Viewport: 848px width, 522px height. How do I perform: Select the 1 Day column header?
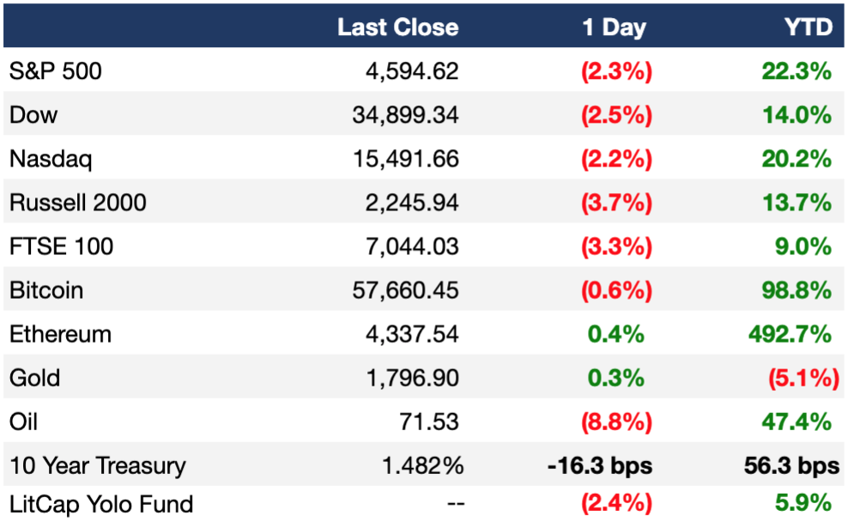614,27
